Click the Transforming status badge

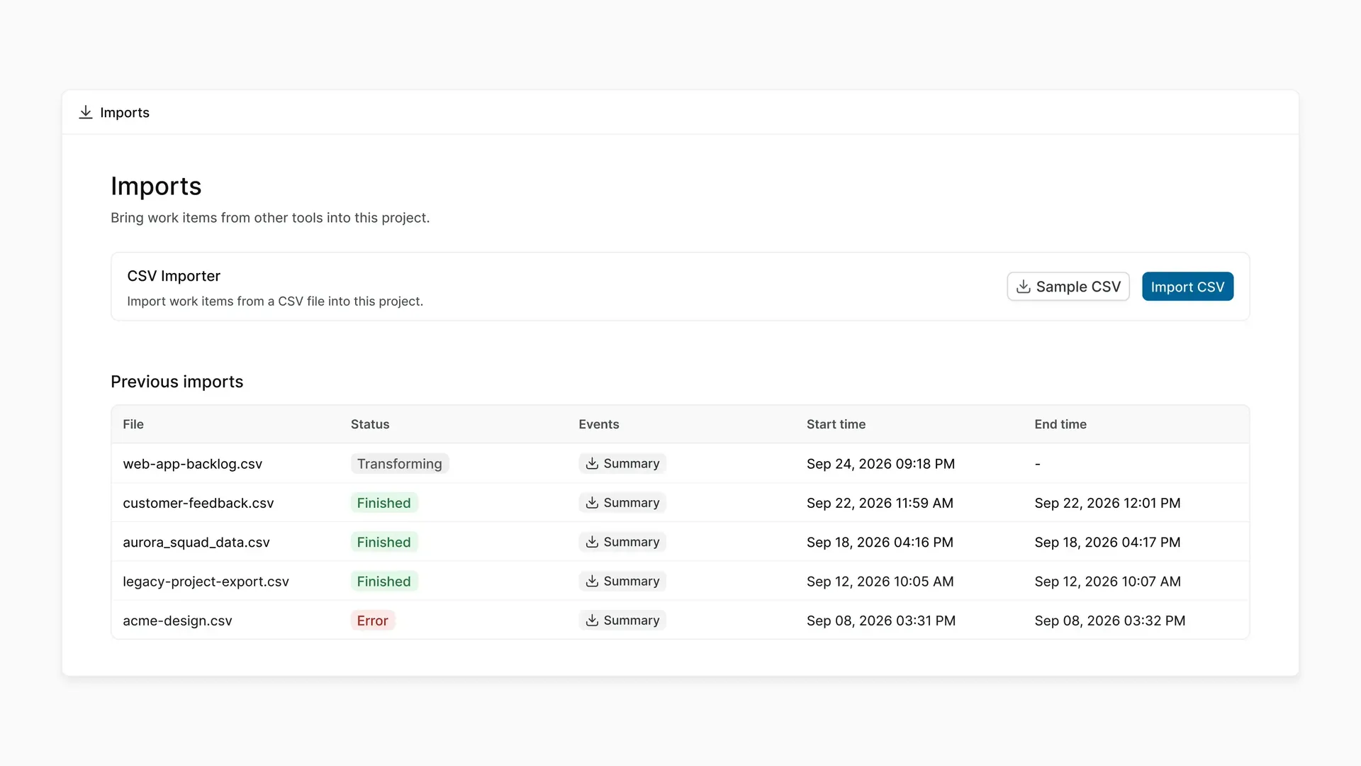click(400, 463)
